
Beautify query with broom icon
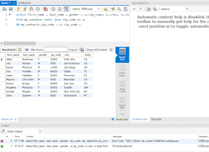point(113,9)
